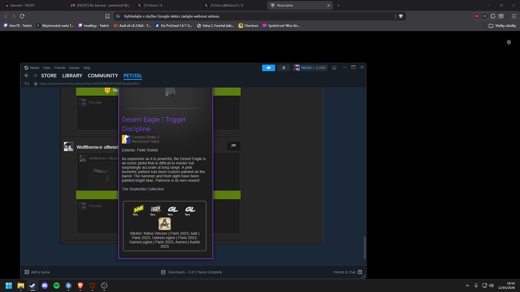Click the browser forward arrow
520x292 pixels.
tap(14, 16)
